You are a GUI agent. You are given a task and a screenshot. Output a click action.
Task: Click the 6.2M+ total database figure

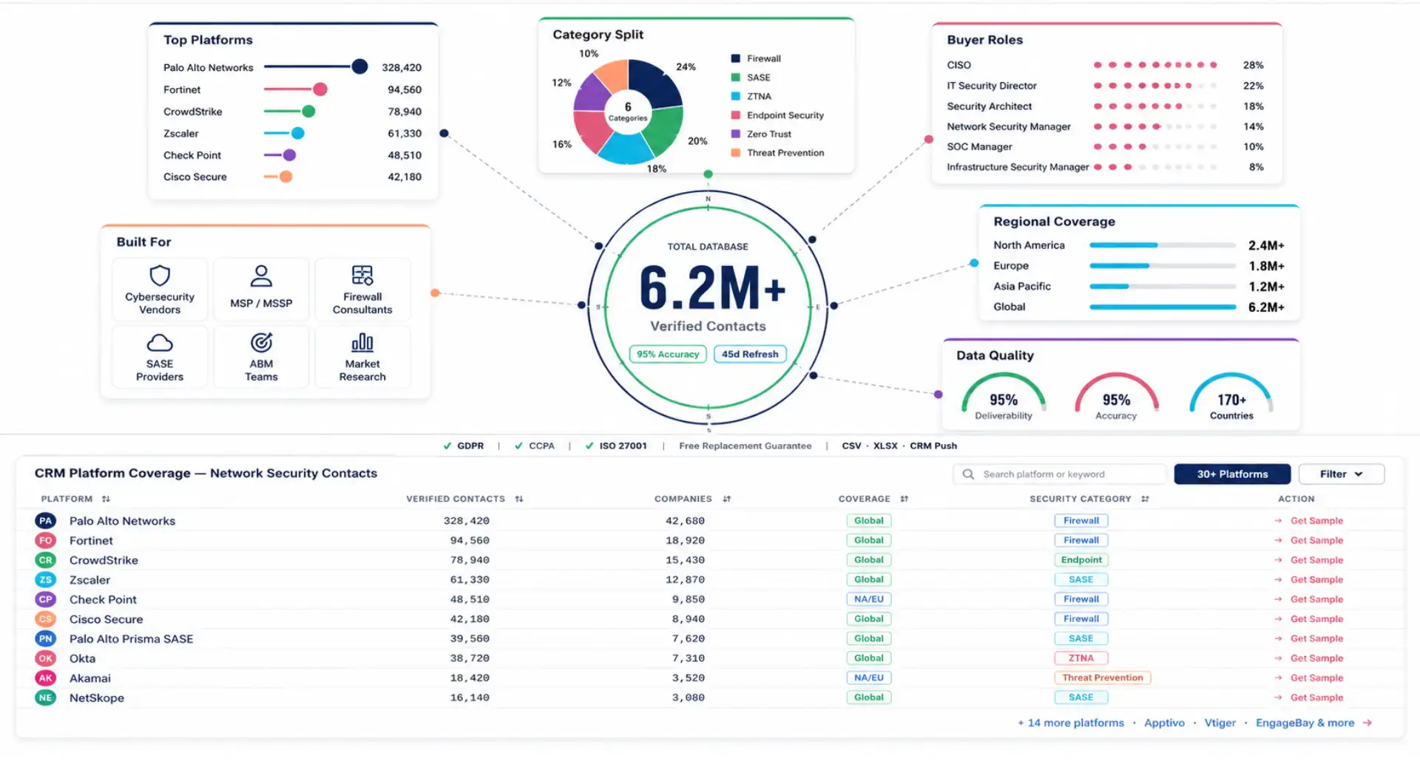tap(712, 288)
